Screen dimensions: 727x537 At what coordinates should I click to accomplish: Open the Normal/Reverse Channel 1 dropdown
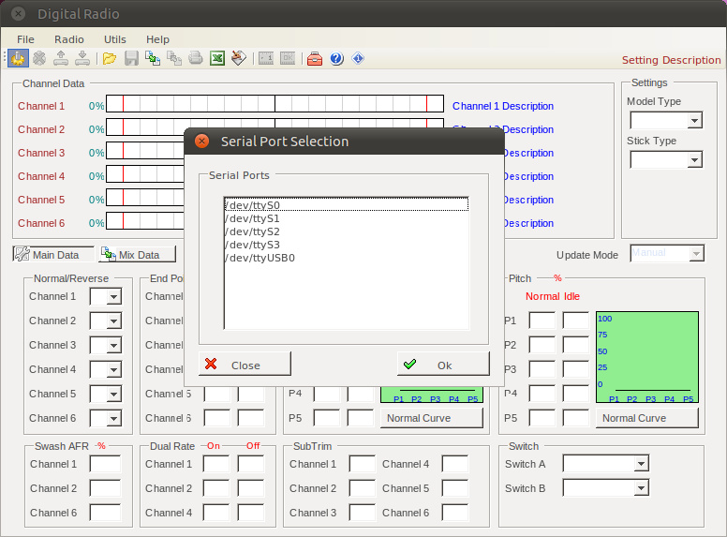point(106,297)
